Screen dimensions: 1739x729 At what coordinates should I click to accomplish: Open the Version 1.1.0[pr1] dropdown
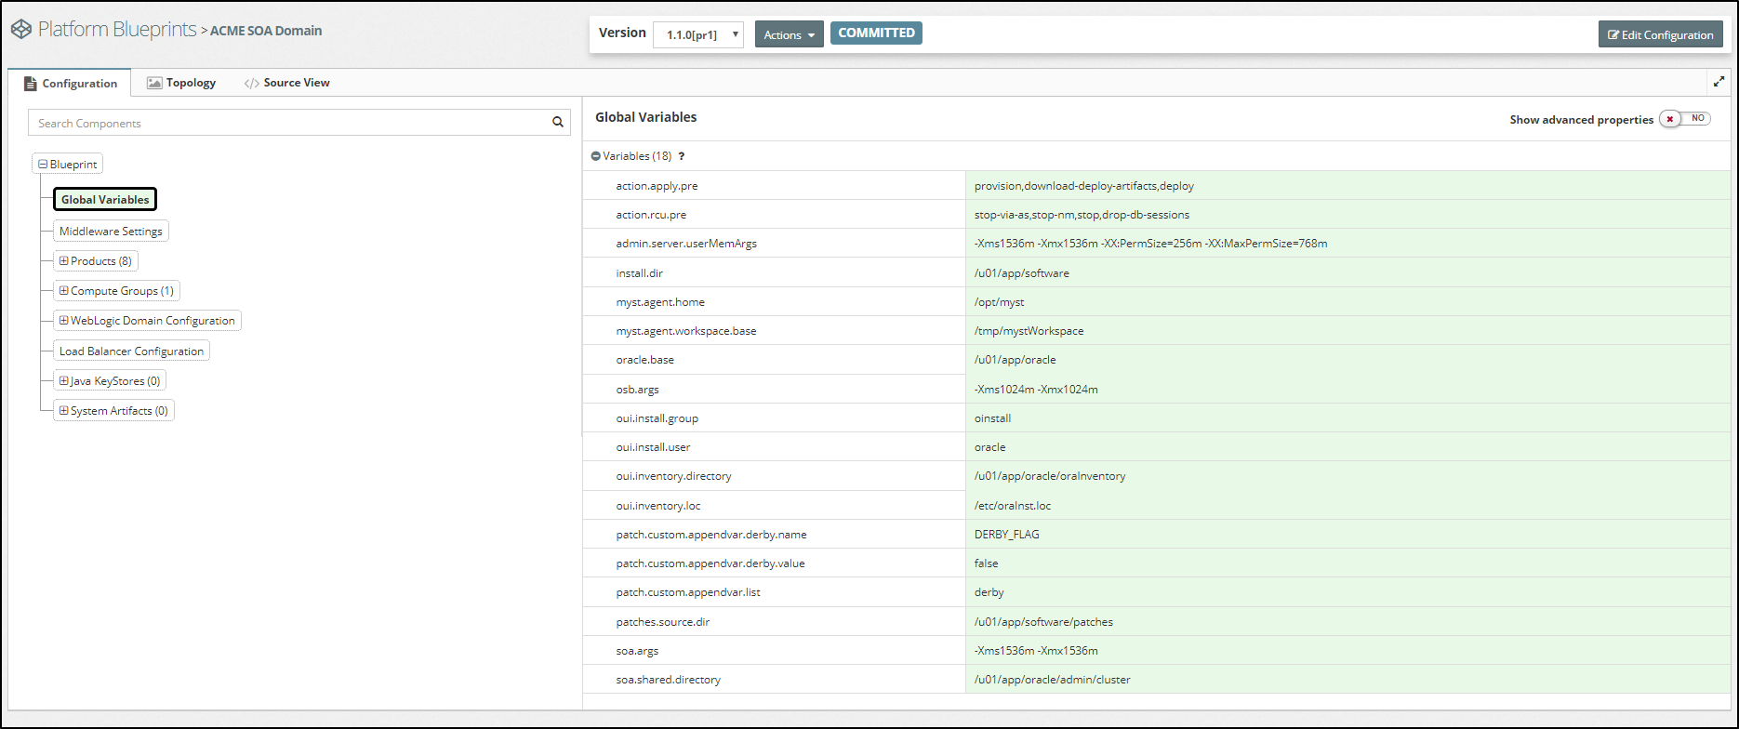tap(698, 34)
